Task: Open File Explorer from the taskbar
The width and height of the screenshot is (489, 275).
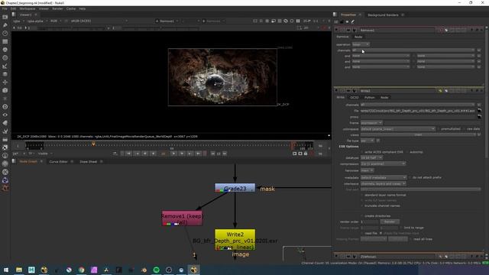Action: pos(19,270)
